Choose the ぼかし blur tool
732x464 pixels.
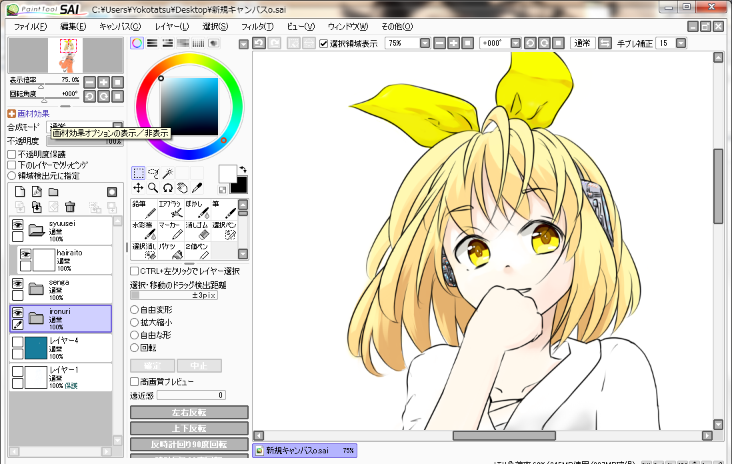tap(197, 209)
